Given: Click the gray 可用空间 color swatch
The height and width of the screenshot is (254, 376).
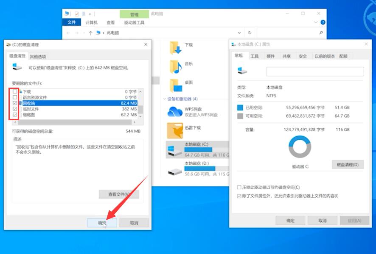Looking at the screenshot, I should pos(240,116).
